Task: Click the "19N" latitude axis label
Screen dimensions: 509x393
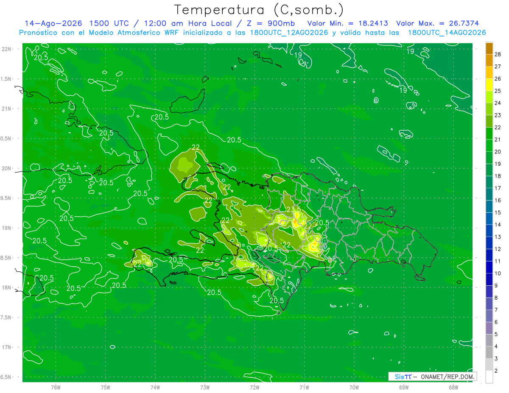Action: [x=7, y=228]
